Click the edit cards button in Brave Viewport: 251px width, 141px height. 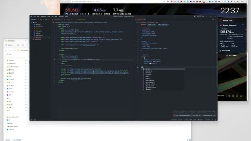click(231, 56)
